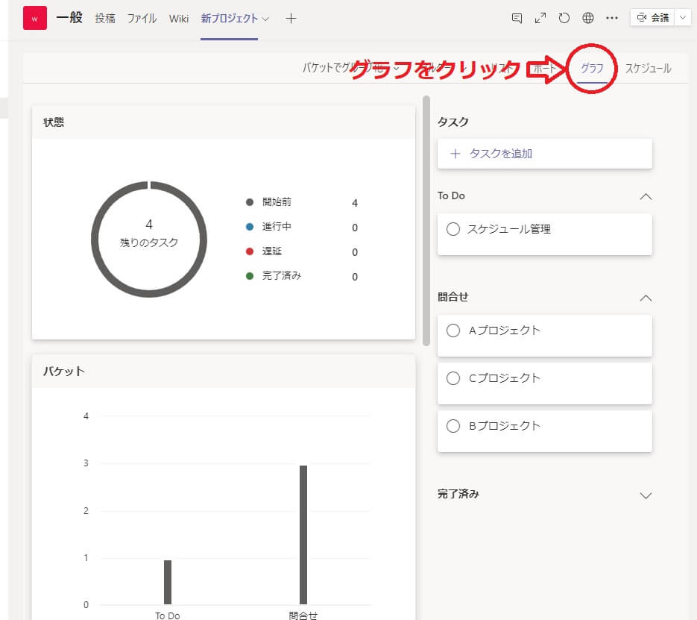Switch to the スケジュール view tab
The image size is (697, 620).
(648, 69)
